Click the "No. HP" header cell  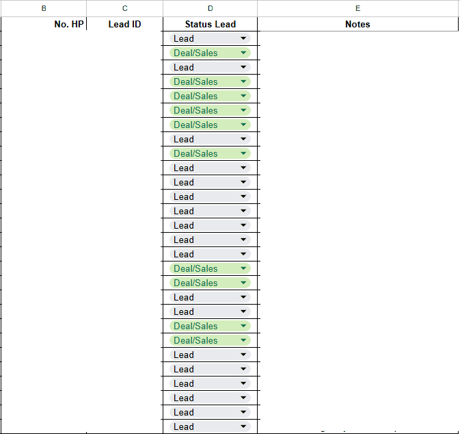[x=44, y=24]
